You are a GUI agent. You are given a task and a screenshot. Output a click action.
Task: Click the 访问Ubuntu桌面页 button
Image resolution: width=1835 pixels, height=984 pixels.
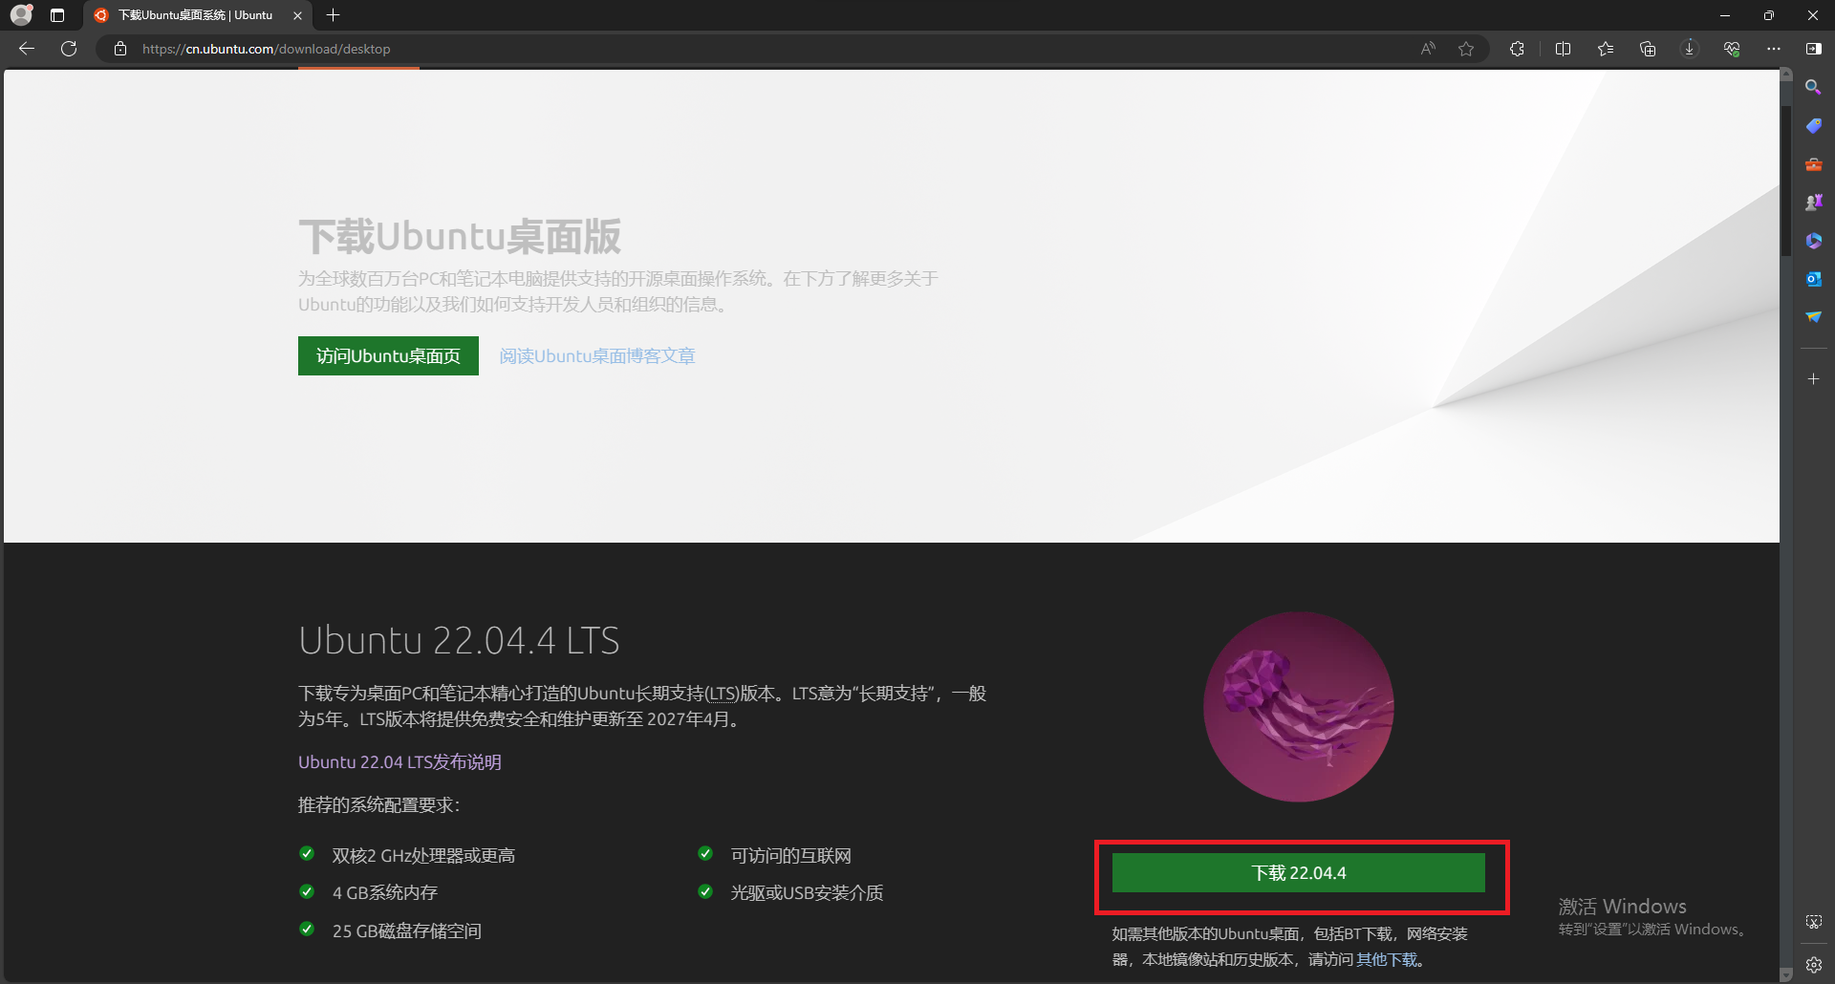click(388, 355)
